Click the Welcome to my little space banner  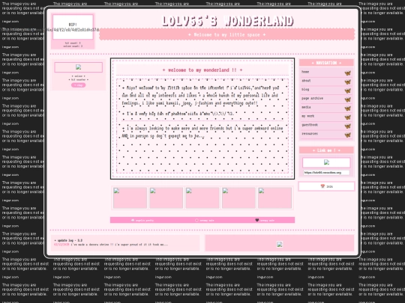226,34
